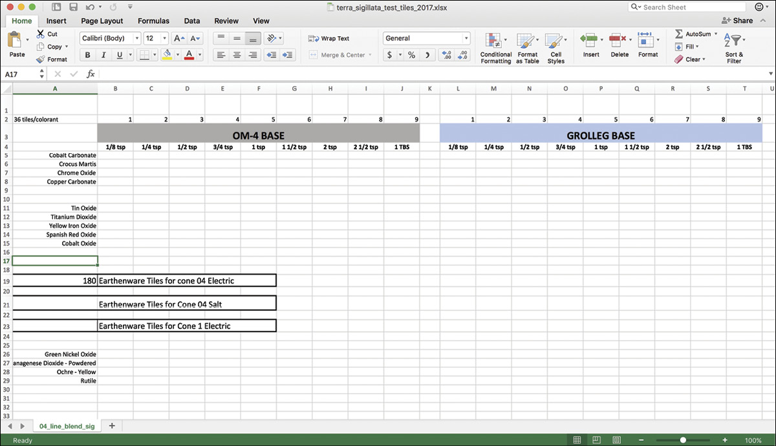
Task: Click the increase indent icon
Action: (288, 55)
